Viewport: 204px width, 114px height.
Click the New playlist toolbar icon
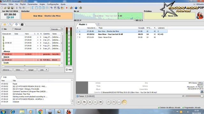tap(2, 8)
